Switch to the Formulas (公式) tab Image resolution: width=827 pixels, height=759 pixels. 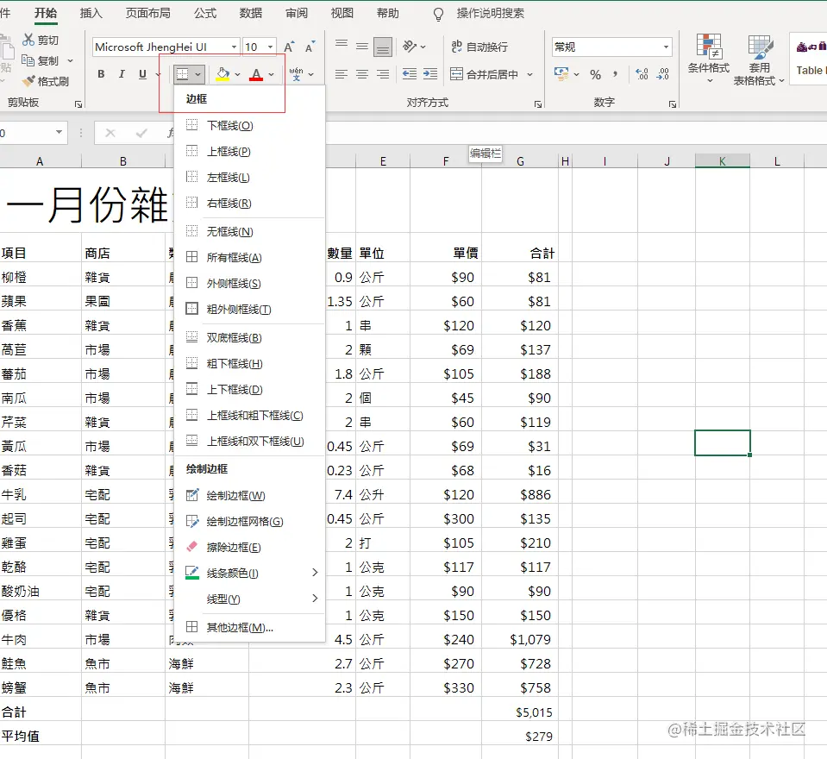(x=205, y=13)
